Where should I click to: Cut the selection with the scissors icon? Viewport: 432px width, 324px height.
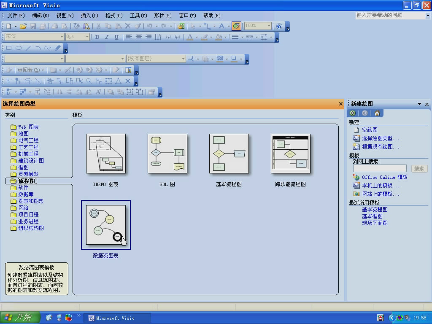coord(98,26)
